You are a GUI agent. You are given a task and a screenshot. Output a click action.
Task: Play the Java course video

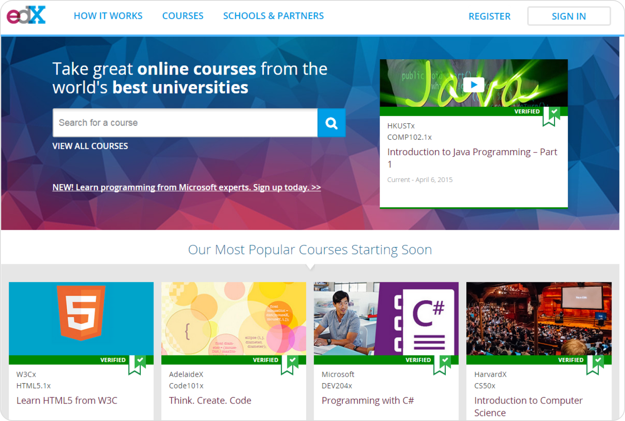pos(473,85)
